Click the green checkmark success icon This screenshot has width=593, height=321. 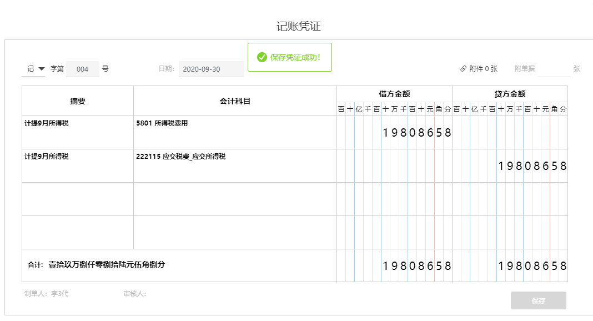click(262, 57)
